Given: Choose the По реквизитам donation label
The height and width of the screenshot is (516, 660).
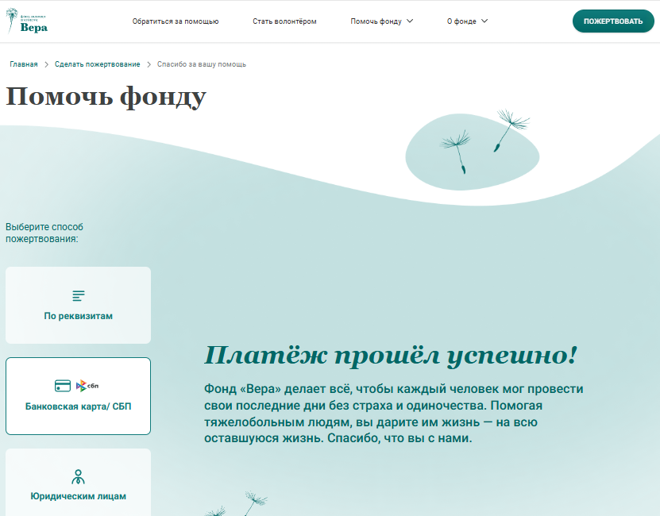Looking at the screenshot, I should click(x=78, y=316).
